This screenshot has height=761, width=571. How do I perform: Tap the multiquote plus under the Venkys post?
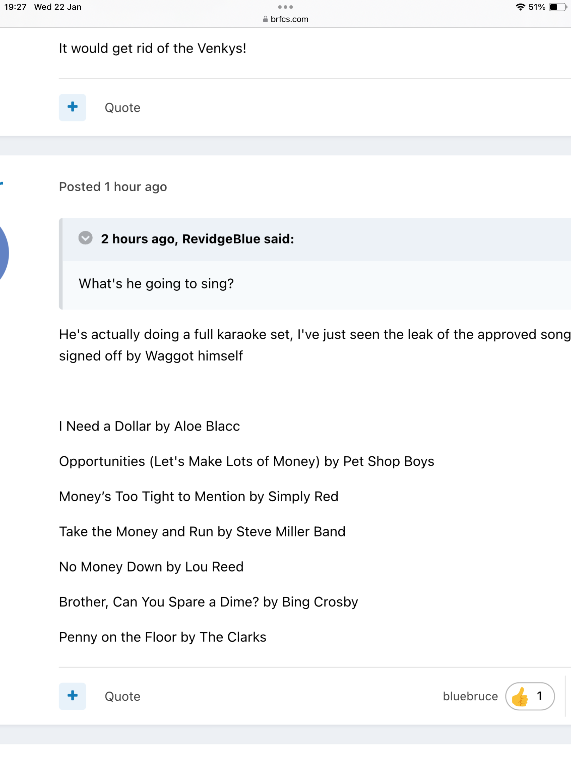pyautogui.click(x=72, y=107)
